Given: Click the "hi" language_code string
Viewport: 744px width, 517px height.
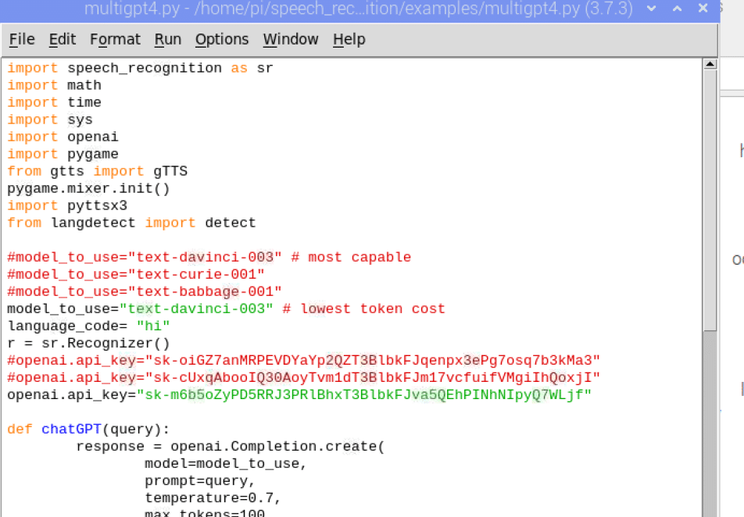Looking at the screenshot, I should (153, 326).
